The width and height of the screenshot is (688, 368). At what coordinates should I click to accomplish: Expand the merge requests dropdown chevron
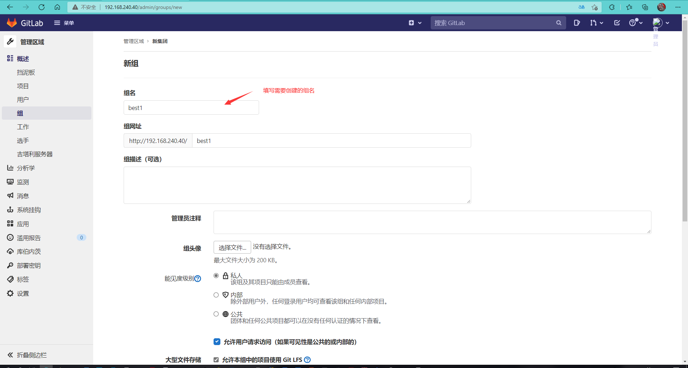pyautogui.click(x=602, y=23)
